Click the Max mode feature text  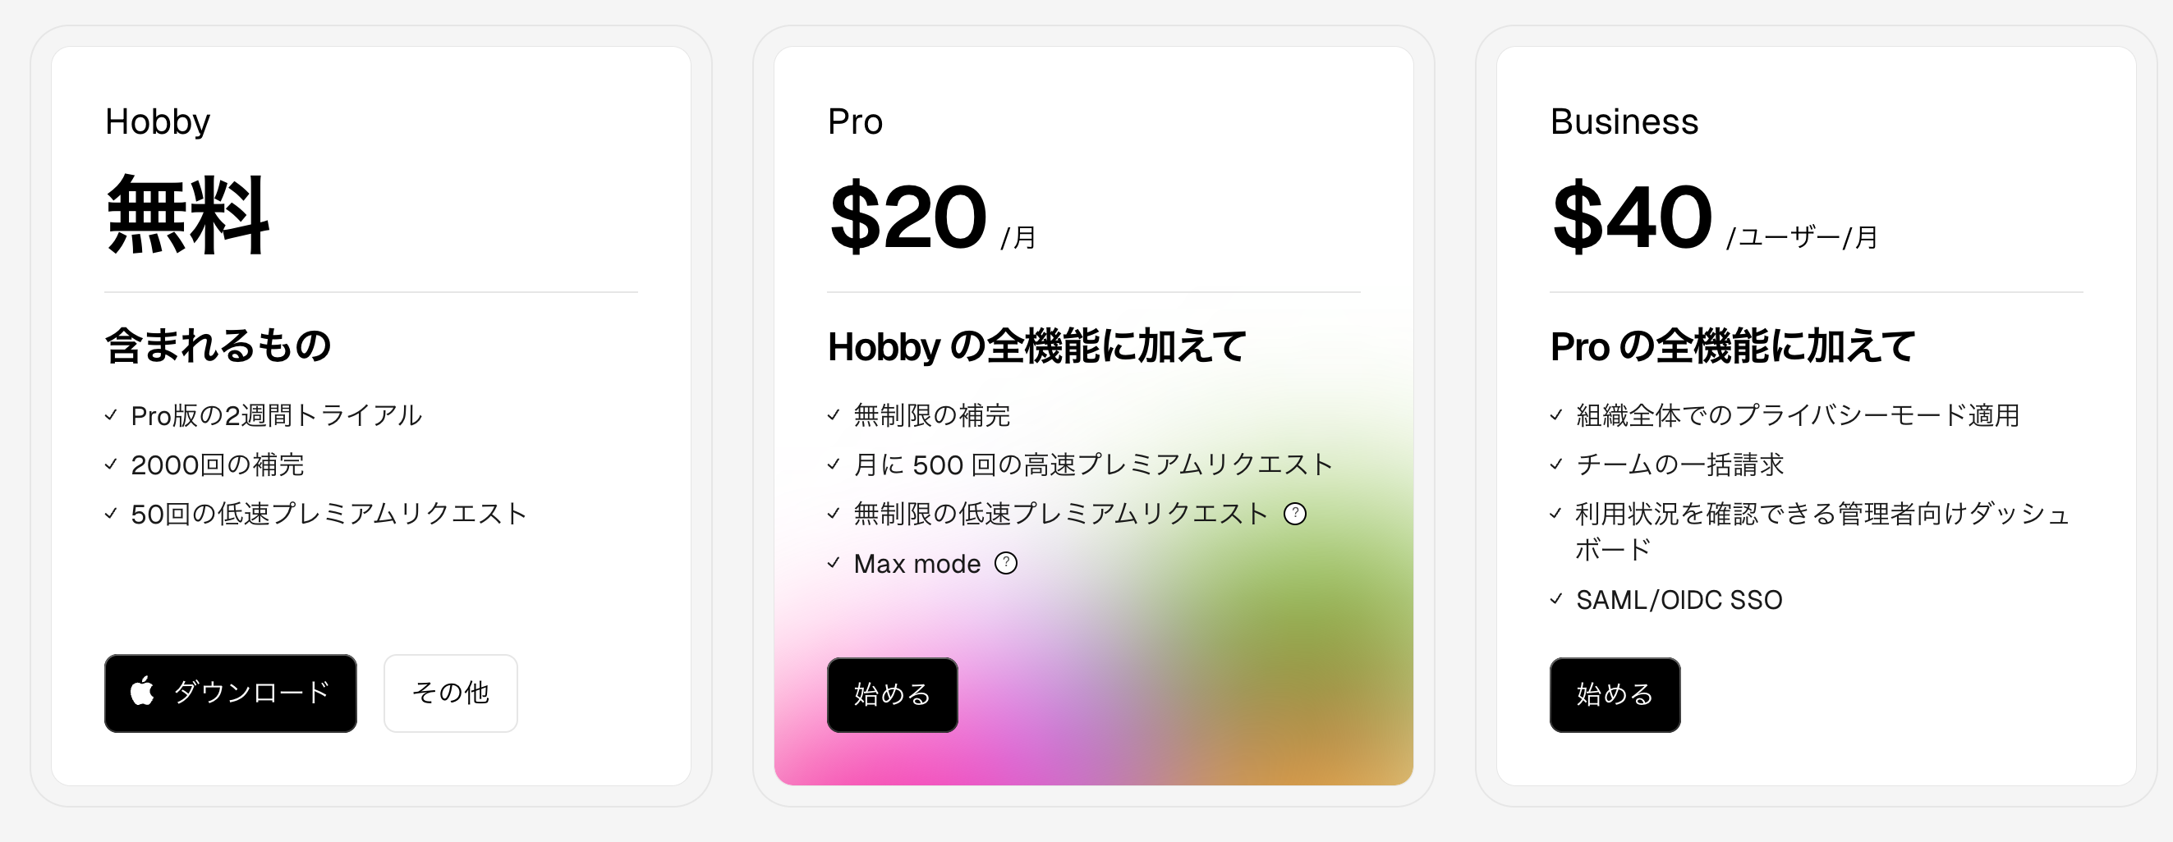point(917,564)
